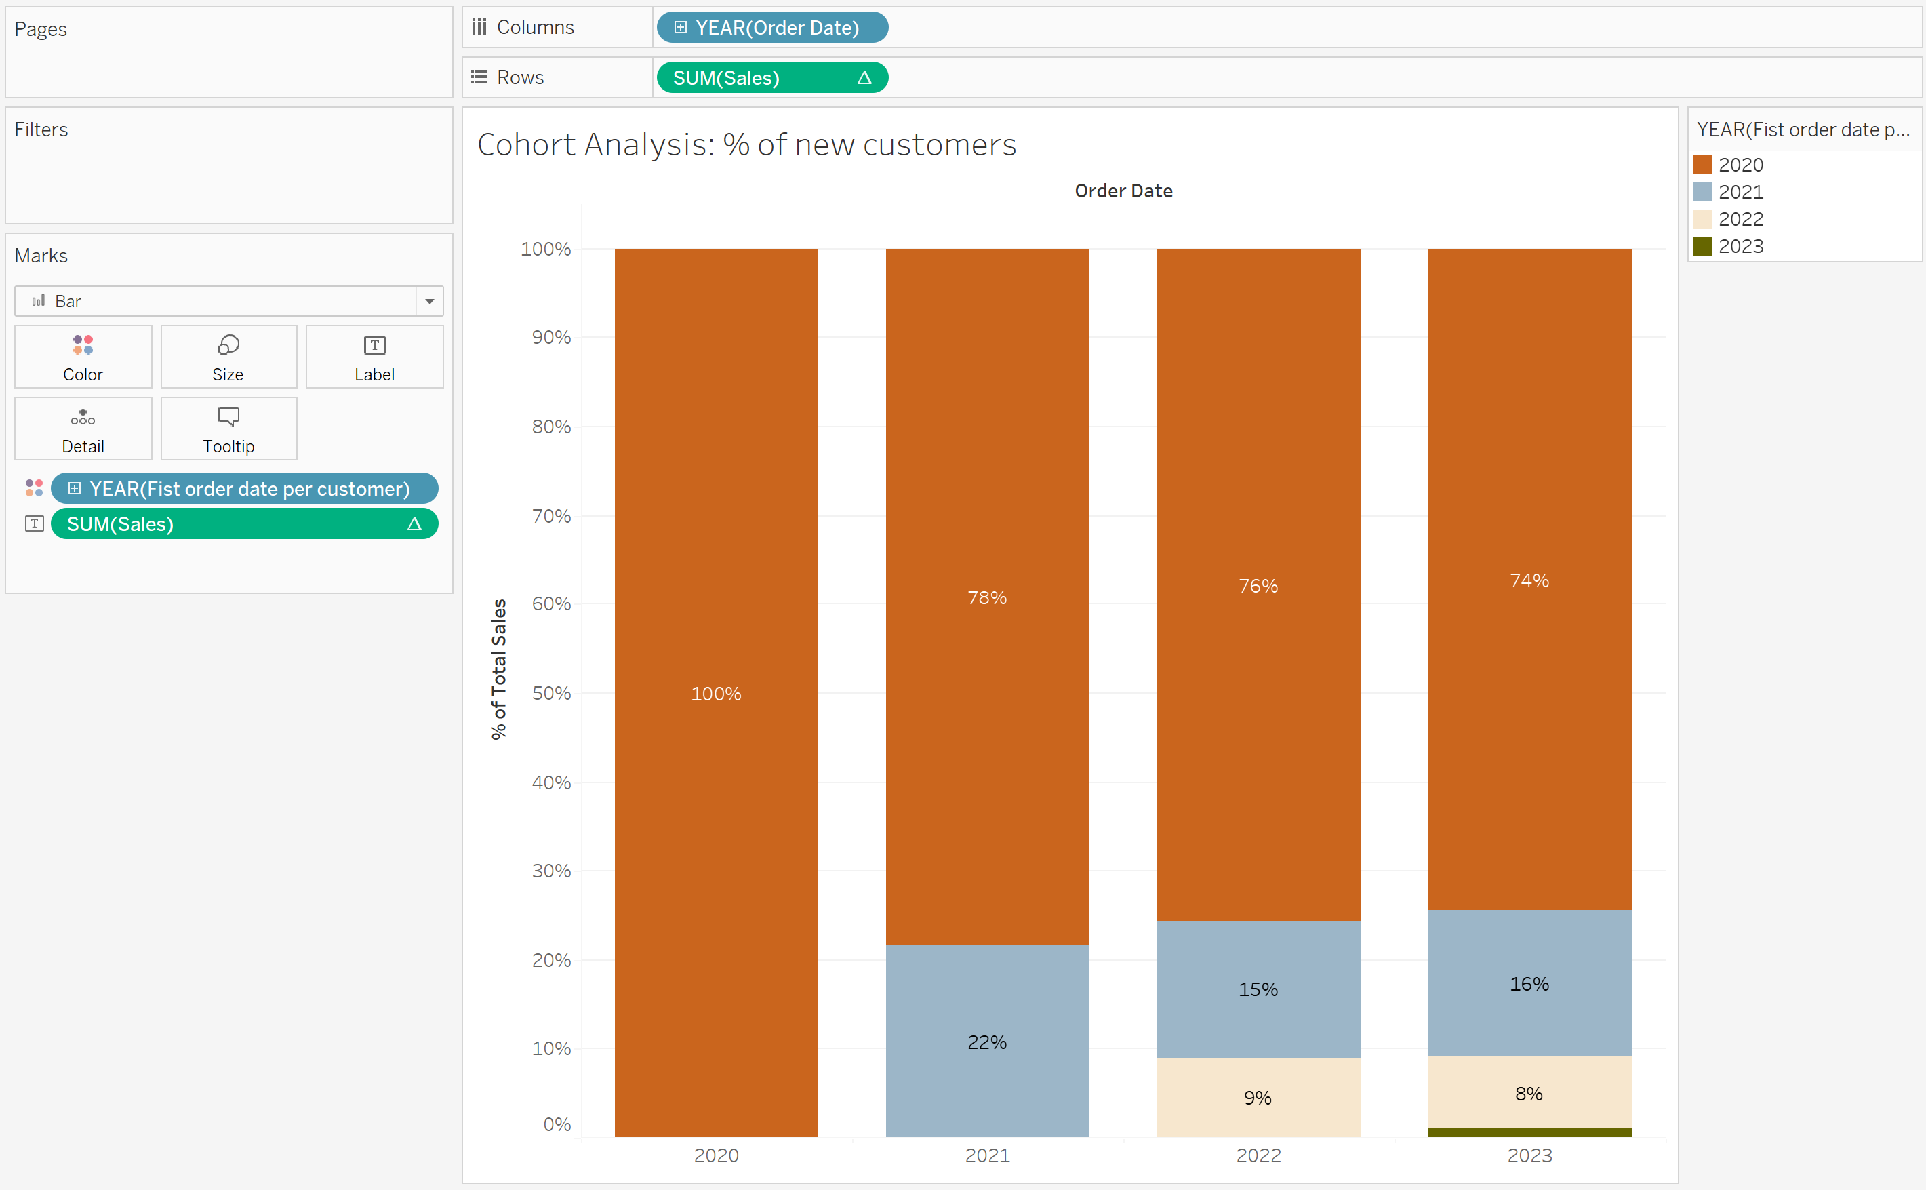1926x1190 pixels.
Task: Click the color icon beside YEAR(Fist order date) pill
Action: tap(34, 488)
